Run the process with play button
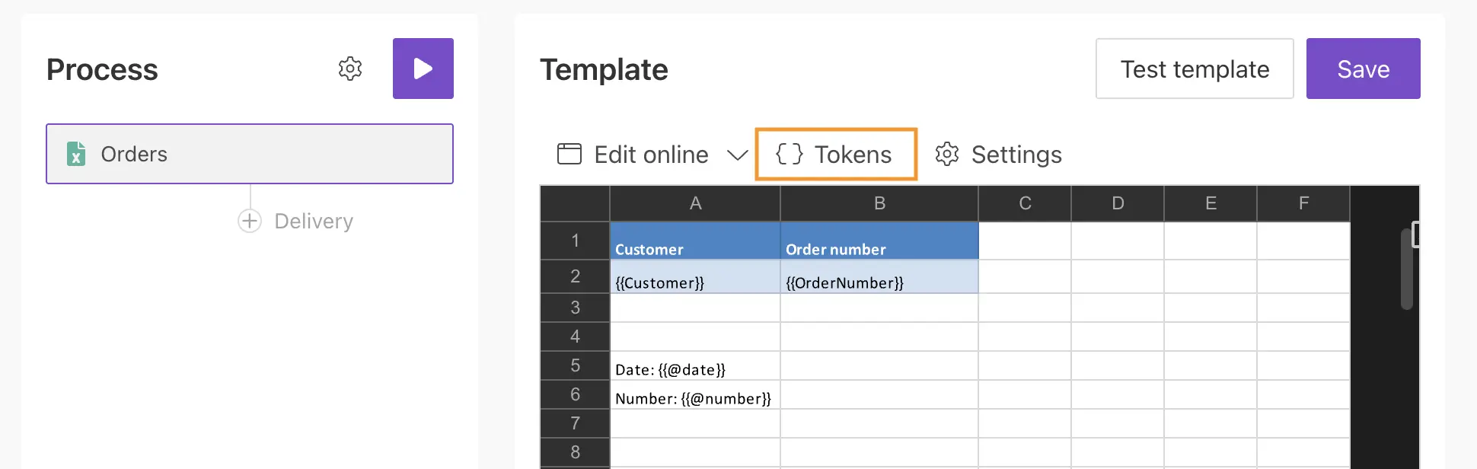Screen dimensions: 1477x469 pyautogui.click(x=423, y=69)
